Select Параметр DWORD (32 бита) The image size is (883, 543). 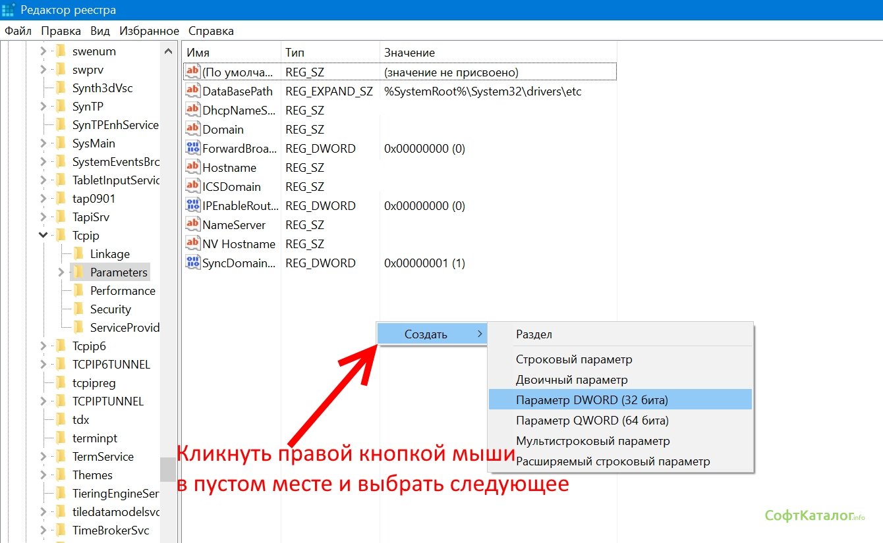click(x=620, y=400)
